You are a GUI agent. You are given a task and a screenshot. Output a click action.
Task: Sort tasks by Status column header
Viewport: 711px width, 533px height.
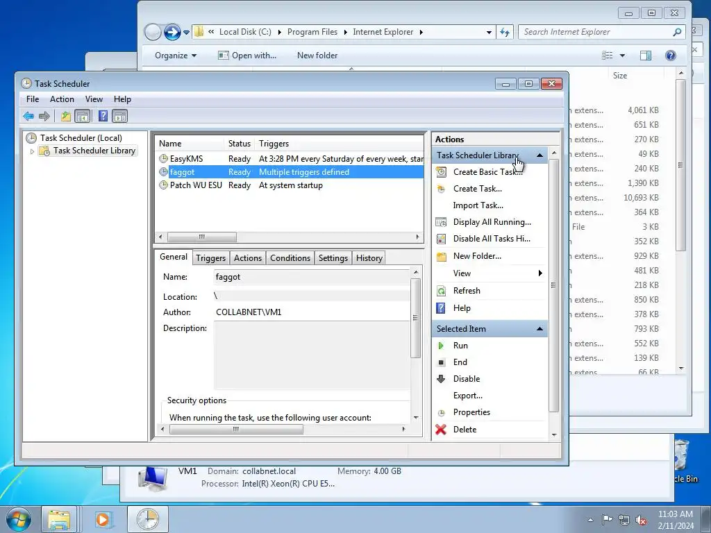tap(240, 144)
